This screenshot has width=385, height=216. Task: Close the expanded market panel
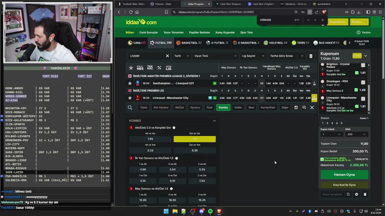pyautogui.click(x=312, y=107)
